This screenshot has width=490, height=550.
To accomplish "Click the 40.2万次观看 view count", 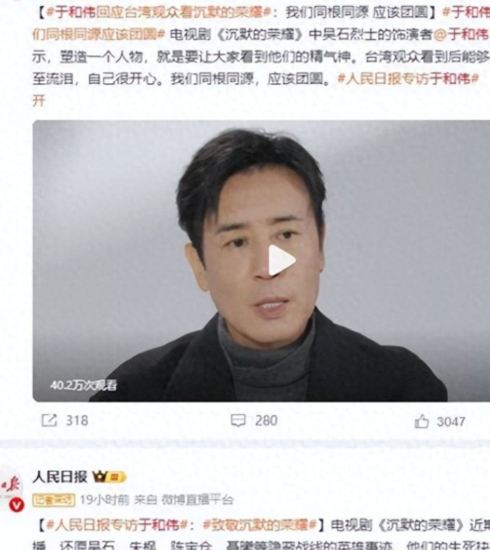I will (x=83, y=386).
